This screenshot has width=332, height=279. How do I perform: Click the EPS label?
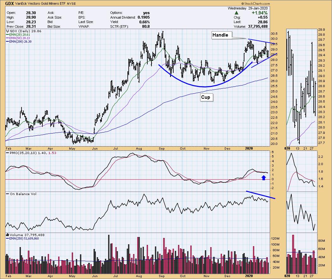(82, 17)
